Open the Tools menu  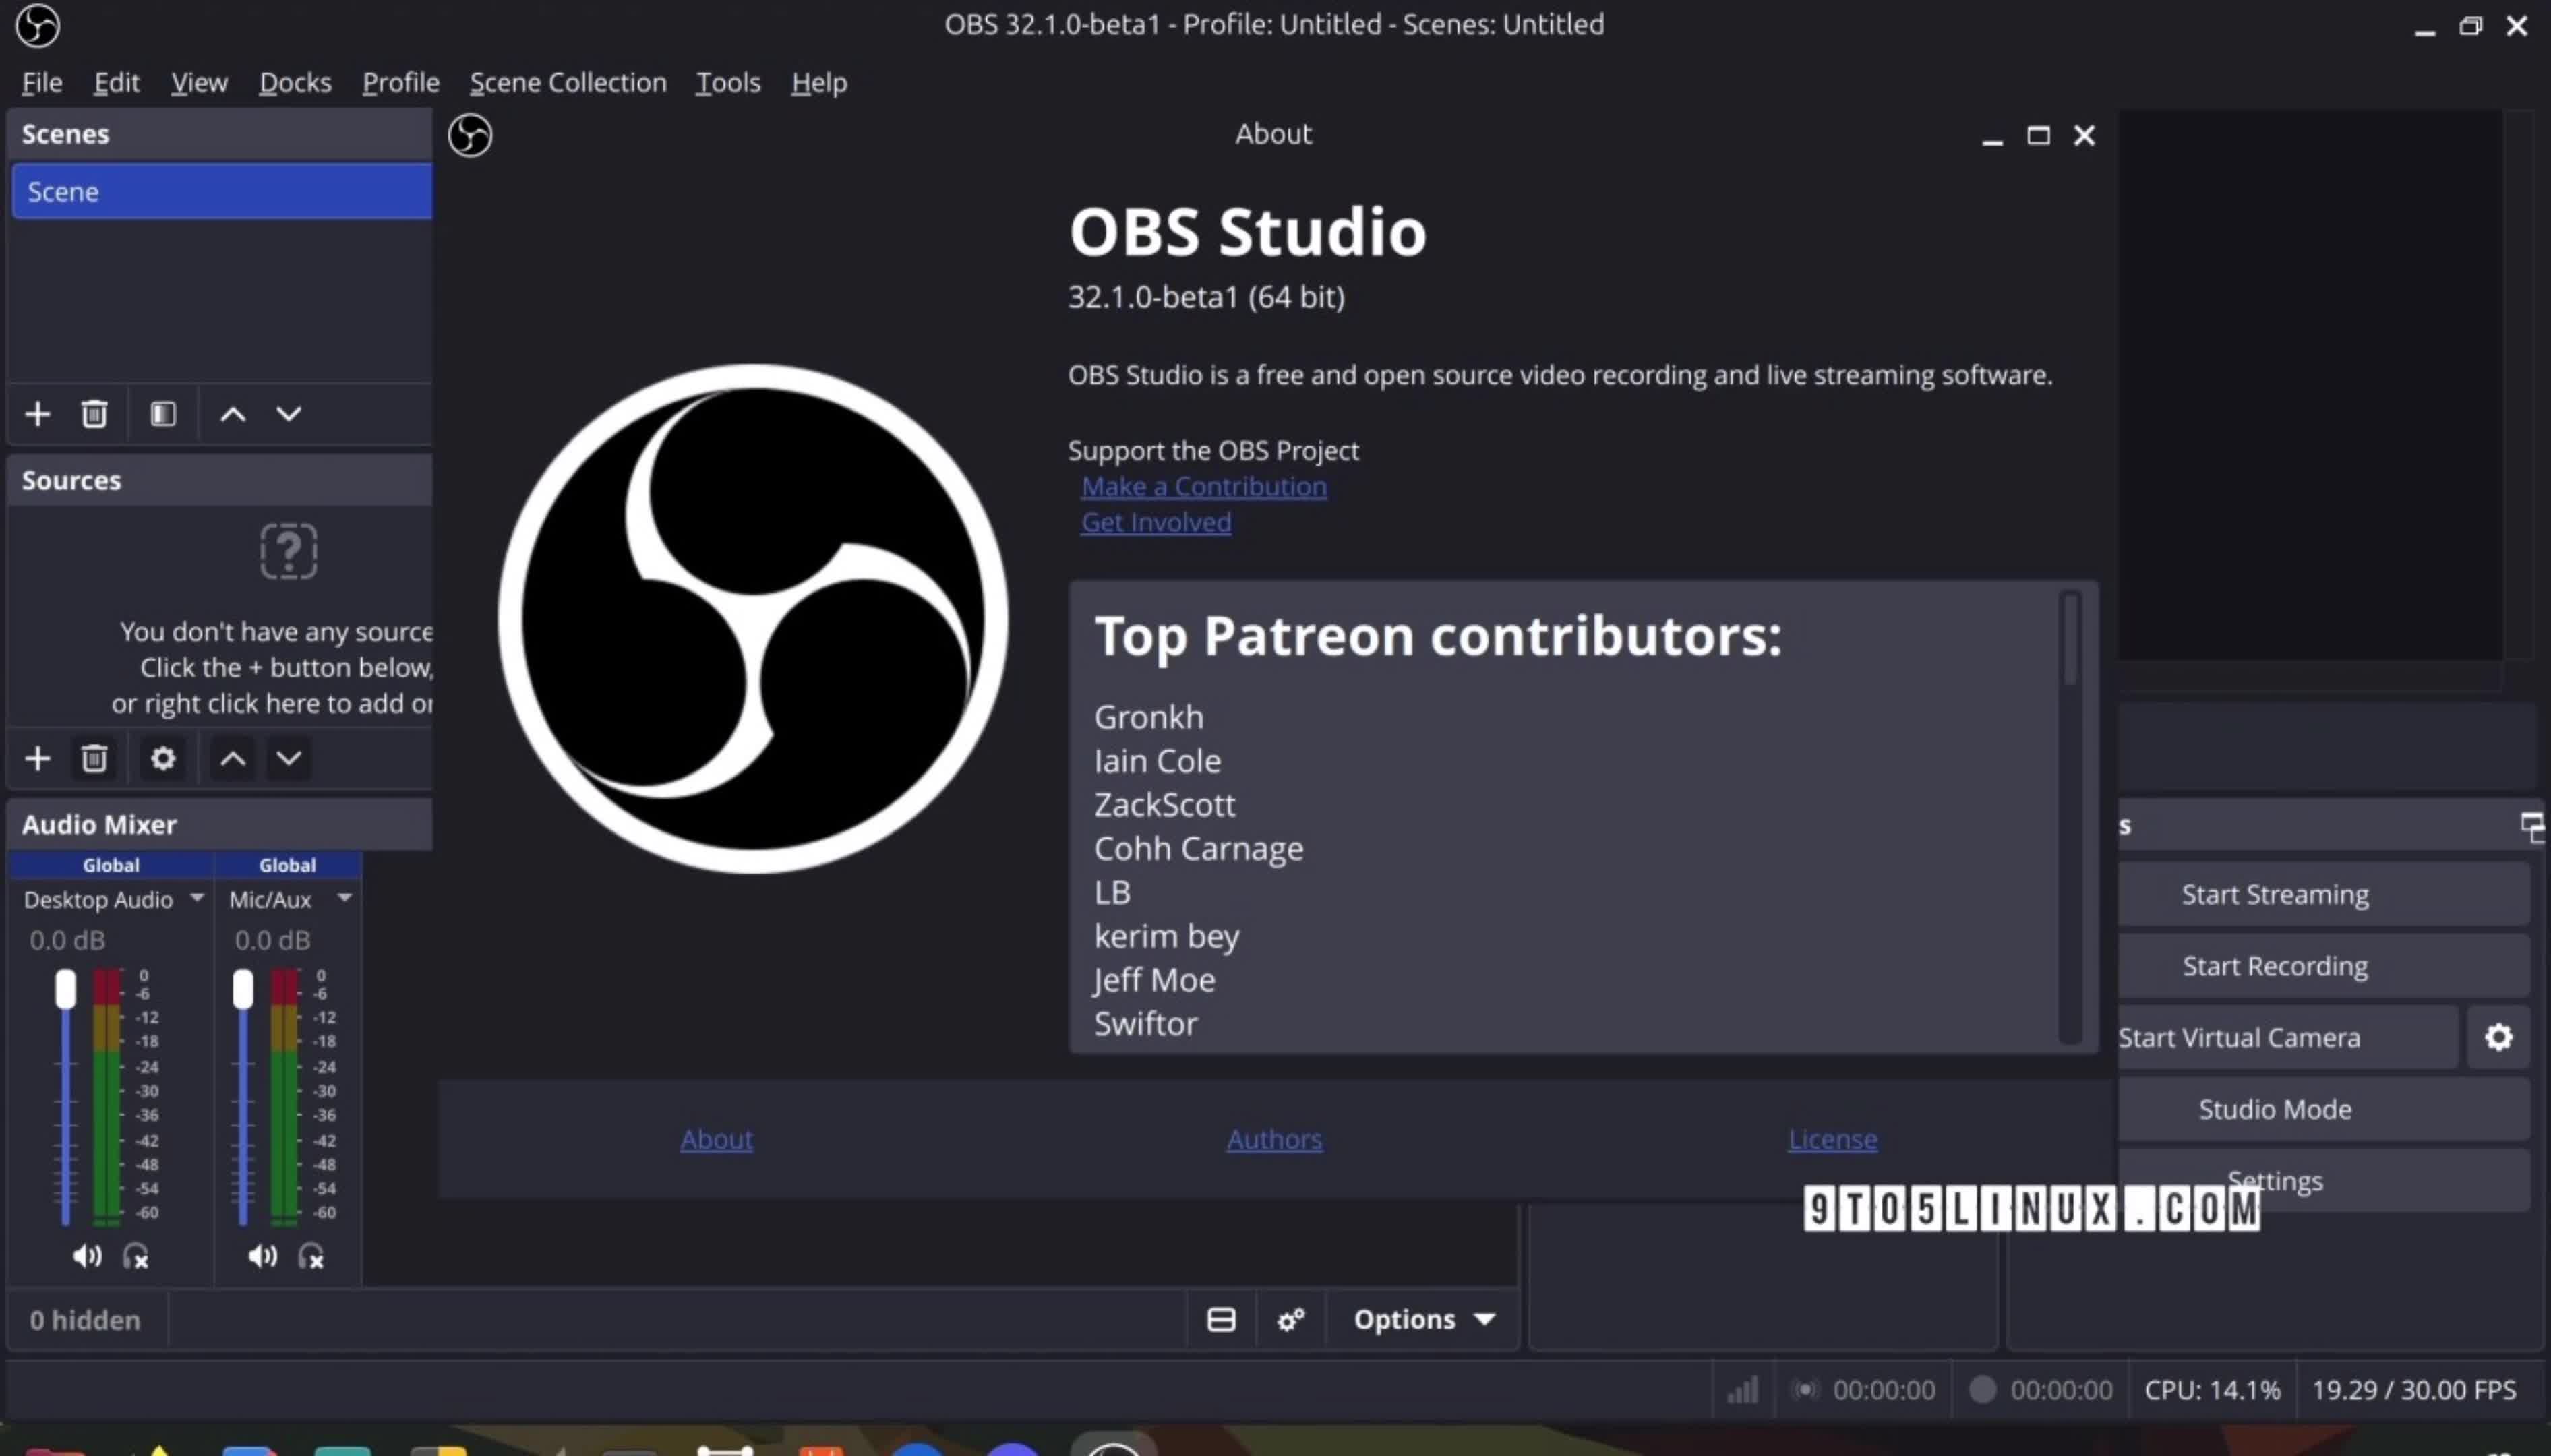click(727, 83)
